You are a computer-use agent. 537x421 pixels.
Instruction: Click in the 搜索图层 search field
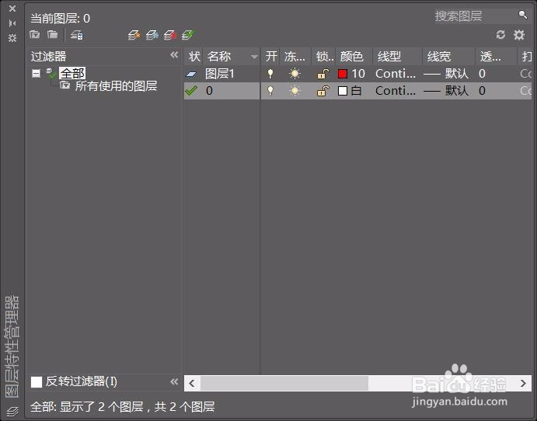pyautogui.click(x=476, y=16)
